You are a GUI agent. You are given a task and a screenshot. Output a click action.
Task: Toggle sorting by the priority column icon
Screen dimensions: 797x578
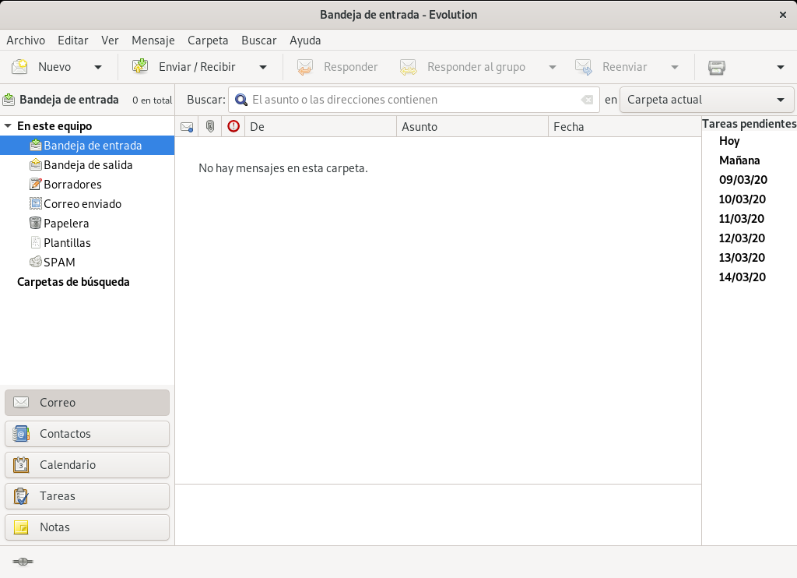(x=233, y=126)
